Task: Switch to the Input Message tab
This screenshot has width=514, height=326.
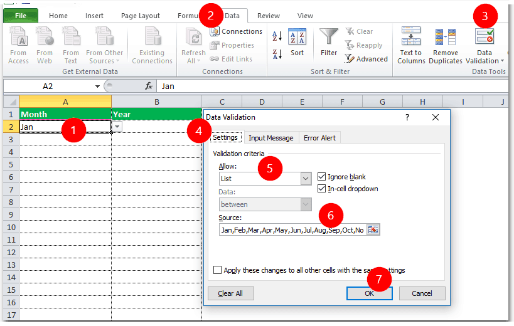Action: [x=270, y=138]
